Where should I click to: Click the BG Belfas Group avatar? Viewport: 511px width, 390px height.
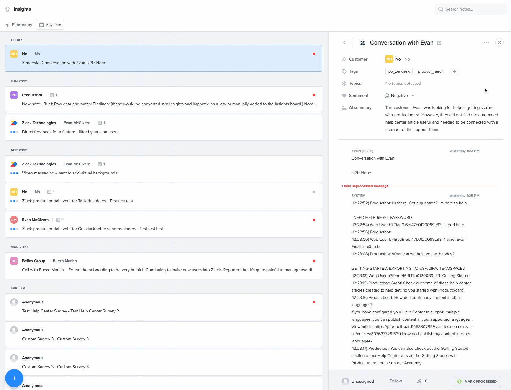point(14,261)
